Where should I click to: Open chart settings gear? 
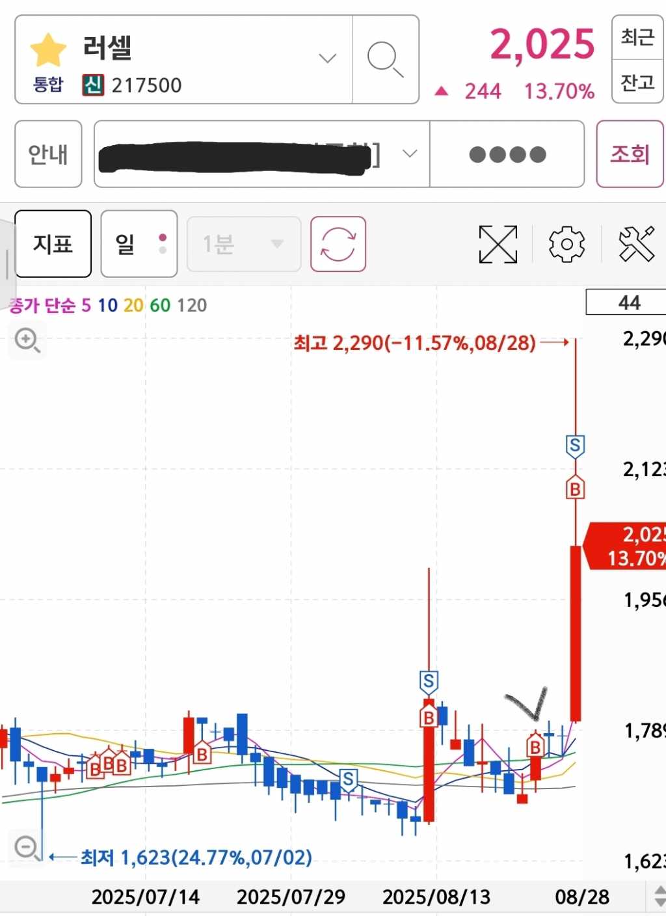(566, 244)
